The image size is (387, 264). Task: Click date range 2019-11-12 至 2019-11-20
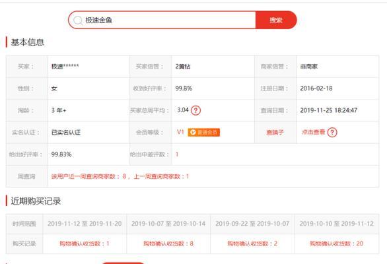point(85,224)
